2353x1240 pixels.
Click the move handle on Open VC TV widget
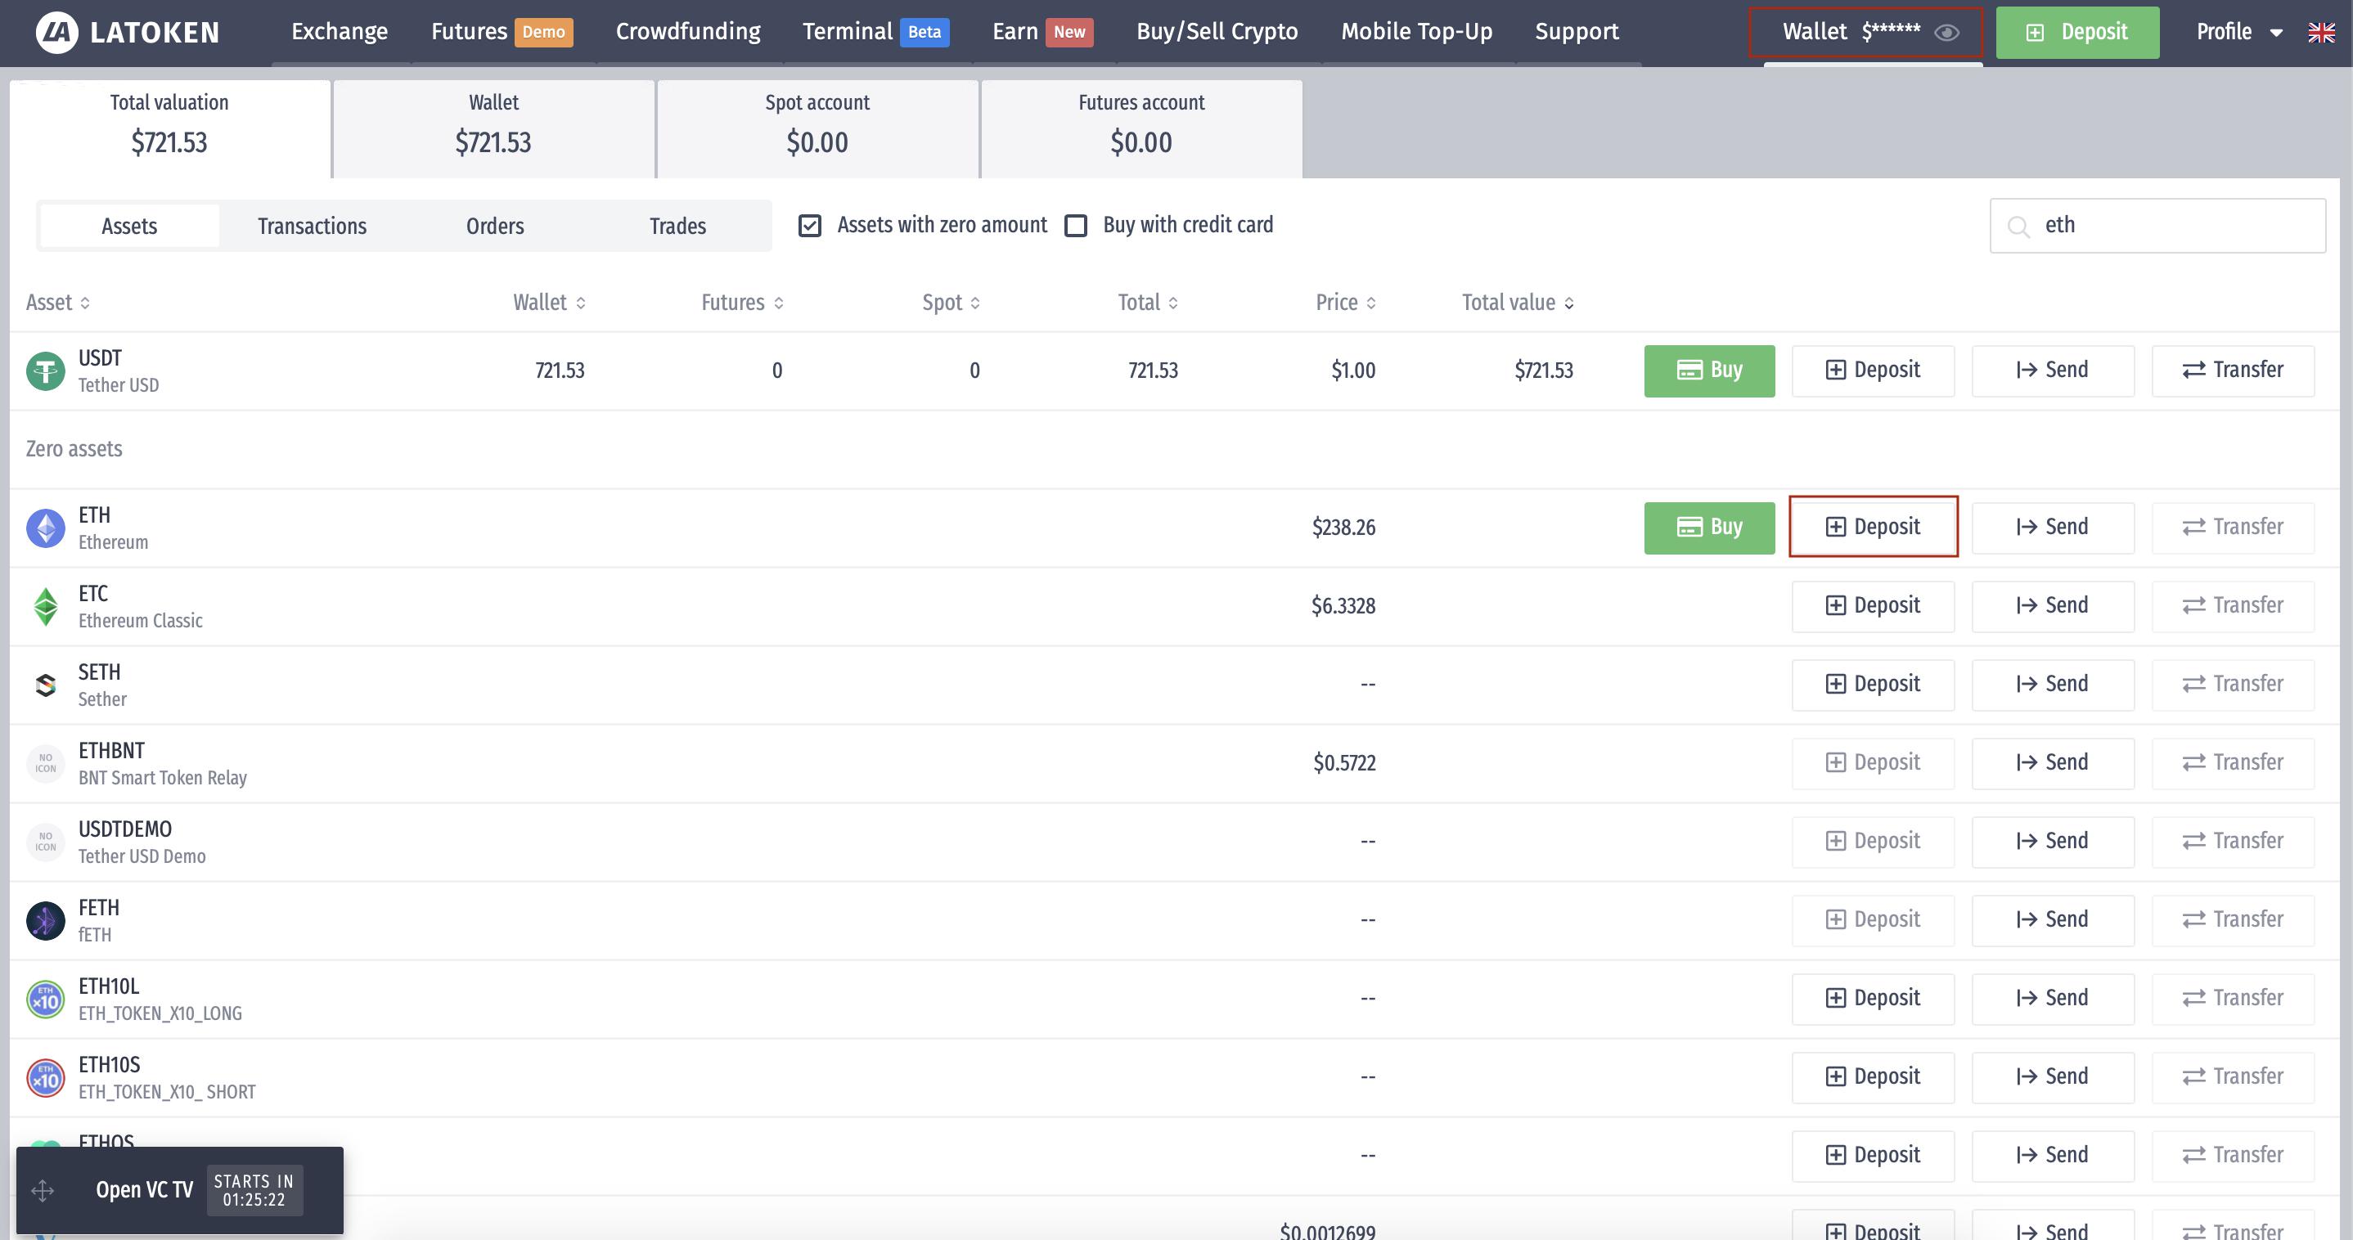click(43, 1190)
